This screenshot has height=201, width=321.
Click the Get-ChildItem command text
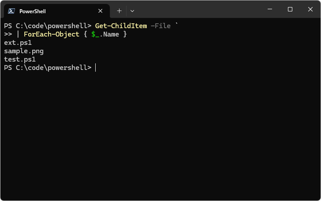coord(121,26)
